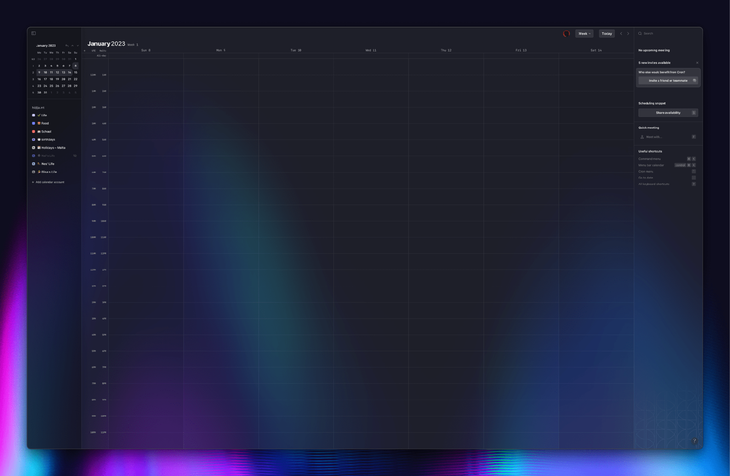Go to previous month in mini calendar
The width and height of the screenshot is (730, 476).
72,46
